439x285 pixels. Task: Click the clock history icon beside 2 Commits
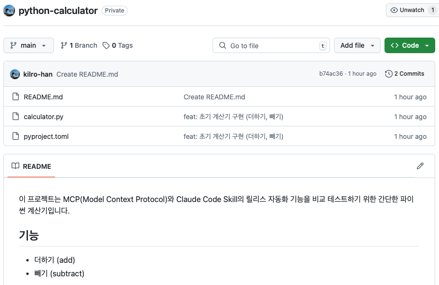(388, 74)
